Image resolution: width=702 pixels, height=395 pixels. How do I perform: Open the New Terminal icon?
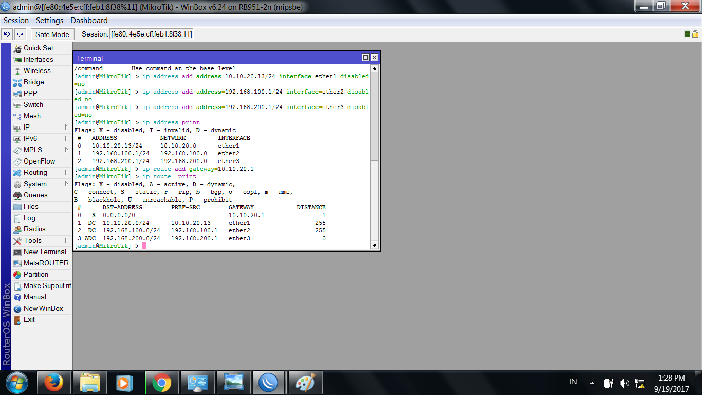click(17, 252)
